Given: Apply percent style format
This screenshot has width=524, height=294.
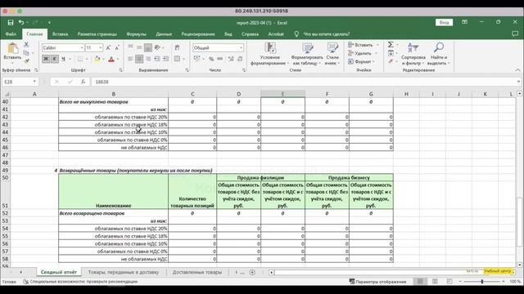Looking at the screenshot, I should 211,59.
